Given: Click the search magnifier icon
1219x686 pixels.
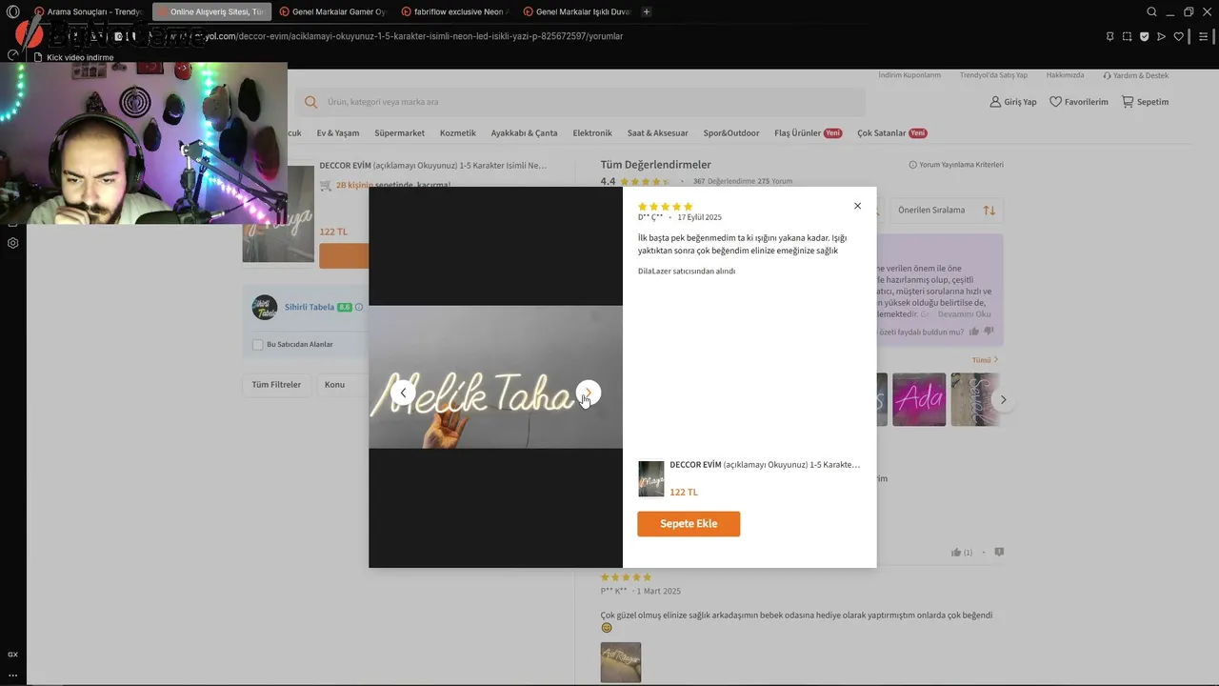Looking at the screenshot, I should 310,102.
